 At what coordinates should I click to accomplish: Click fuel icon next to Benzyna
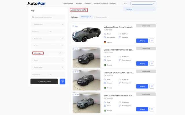tap(105, 83)
